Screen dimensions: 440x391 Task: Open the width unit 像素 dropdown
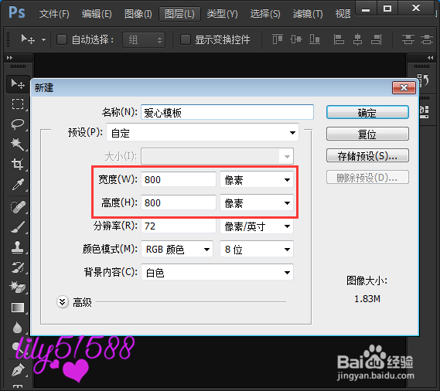tap(257, 179)
